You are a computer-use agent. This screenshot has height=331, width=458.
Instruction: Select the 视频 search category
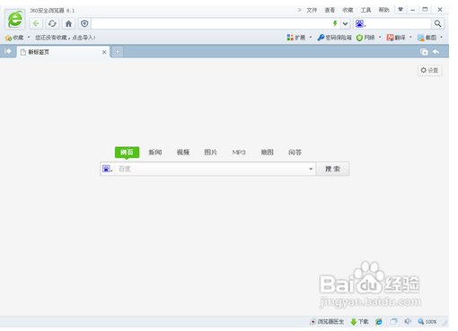tap(183, 152)
